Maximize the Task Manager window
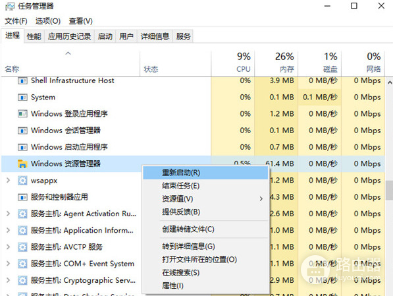The height and width of the screenshot is (296, 393). point(354,6)
